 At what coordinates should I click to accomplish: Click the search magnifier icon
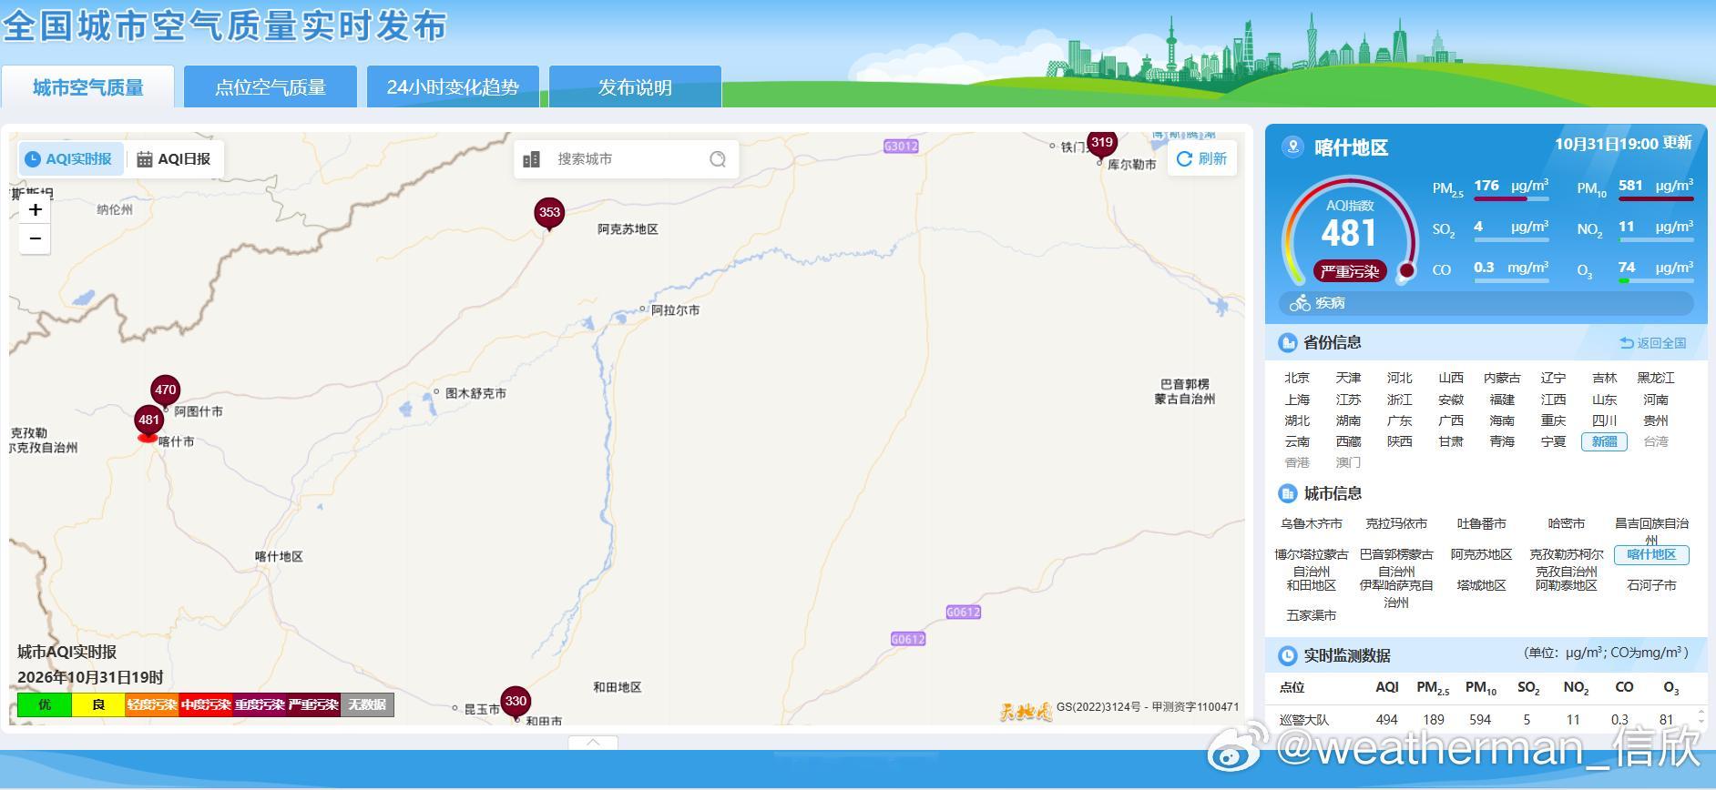click(718, 159)
